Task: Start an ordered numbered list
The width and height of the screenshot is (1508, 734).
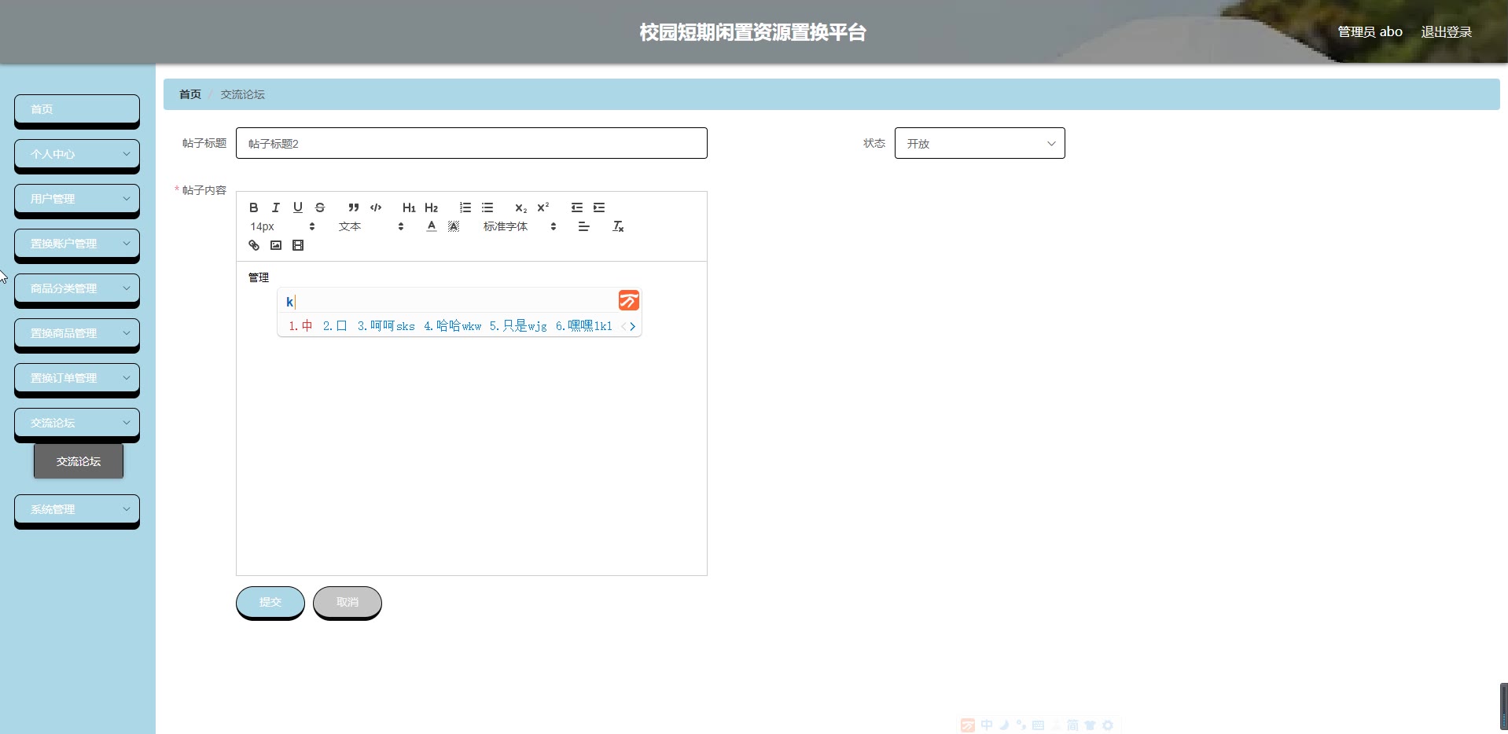Action: pos(465,207)
